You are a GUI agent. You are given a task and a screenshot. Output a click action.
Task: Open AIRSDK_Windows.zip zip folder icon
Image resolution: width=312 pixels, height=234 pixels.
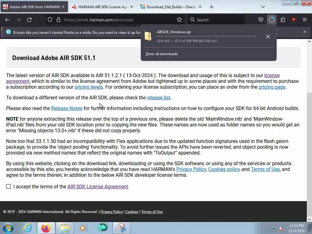[148, 36]
